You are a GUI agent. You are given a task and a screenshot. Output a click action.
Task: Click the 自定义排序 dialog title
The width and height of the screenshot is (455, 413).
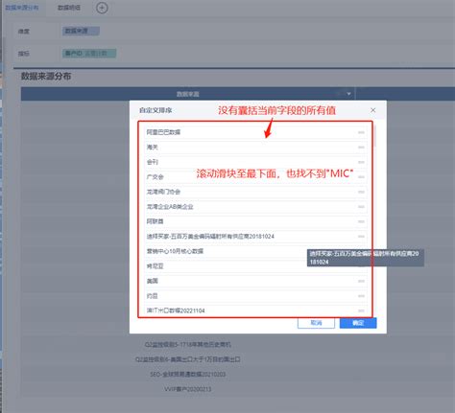[156, 110]
